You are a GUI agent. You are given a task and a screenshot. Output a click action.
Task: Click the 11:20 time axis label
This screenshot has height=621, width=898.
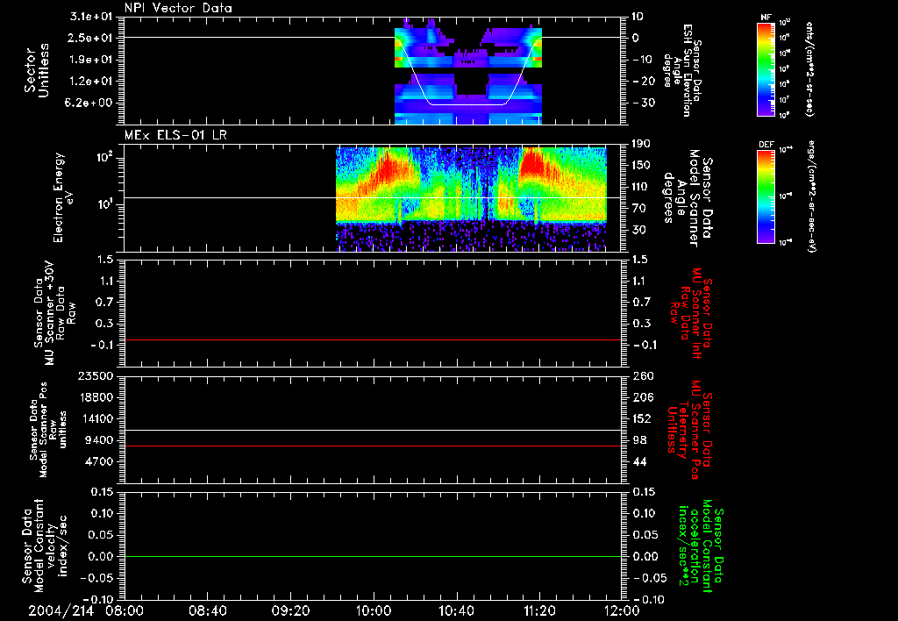(539, 611)
